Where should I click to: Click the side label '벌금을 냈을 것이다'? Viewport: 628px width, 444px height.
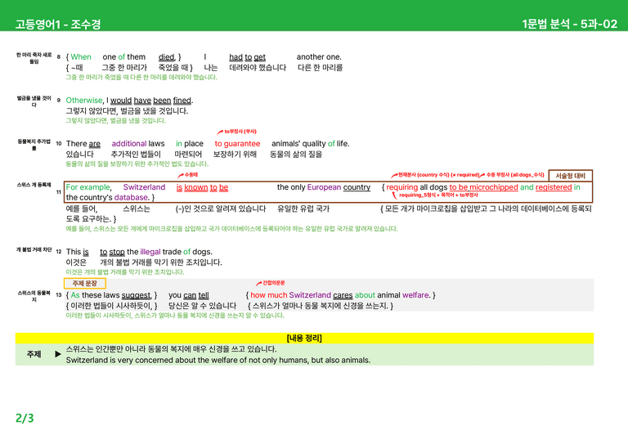(34, 101)
